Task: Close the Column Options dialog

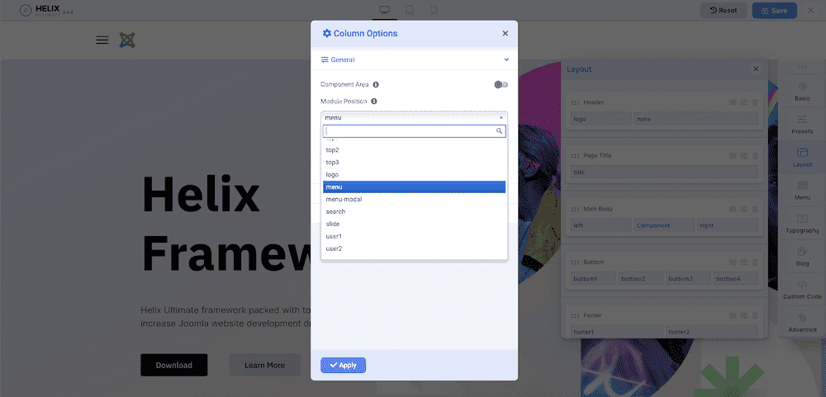Action: [x=506, y=33]
